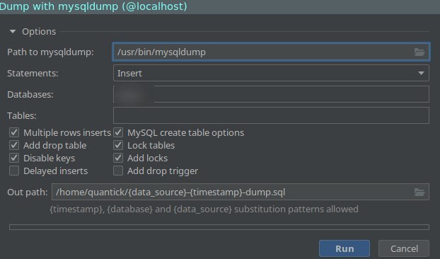Toggle the Add drop table checkbox
The width and height of the screenshot is (440, 259).
coord(14,145)
